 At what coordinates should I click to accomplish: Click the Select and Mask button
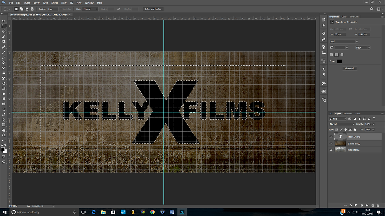[153, 9]
